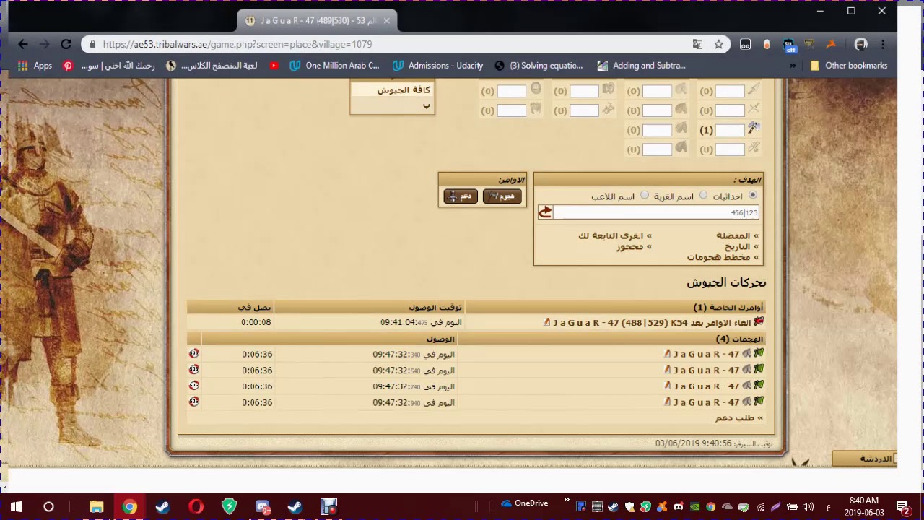Click the scout unit icon
Screen dimensions: 924x520
[x=681, y=90]
